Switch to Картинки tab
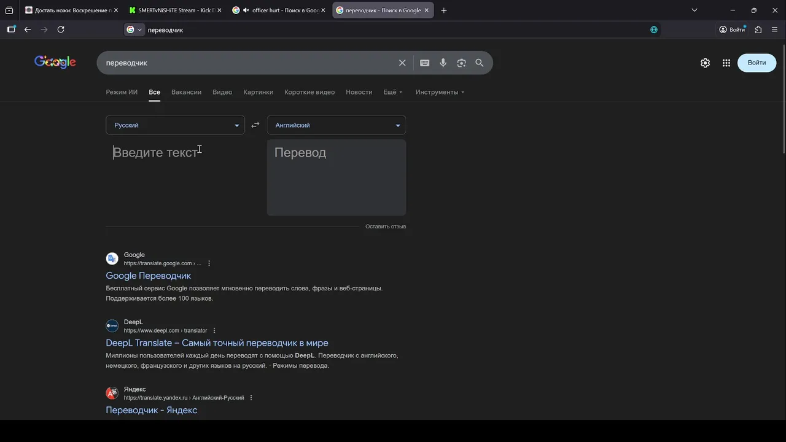 (258, 92)
